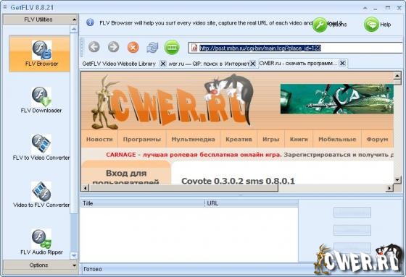Launch FLV to Video Converter
This screenshot has width=406, height=277.
point(41,148)
